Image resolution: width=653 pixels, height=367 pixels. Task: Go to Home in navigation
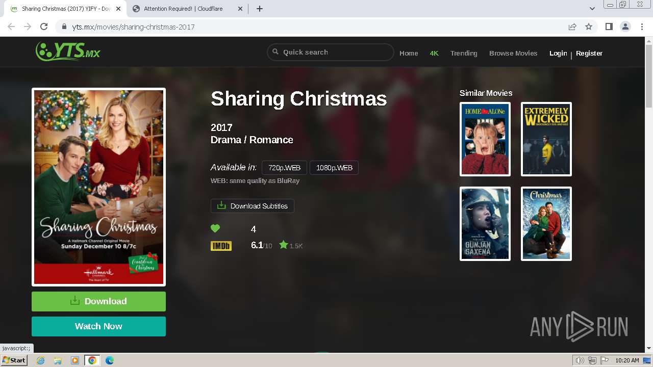(409, 53)
